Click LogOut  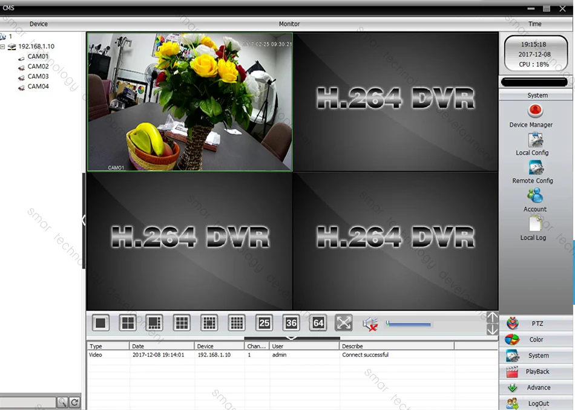click(x=536, y=403)
